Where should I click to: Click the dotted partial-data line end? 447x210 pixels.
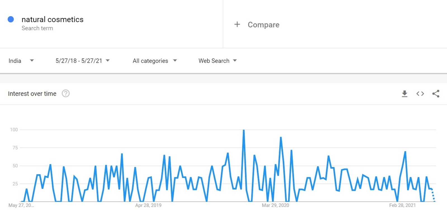coord(434,201)
